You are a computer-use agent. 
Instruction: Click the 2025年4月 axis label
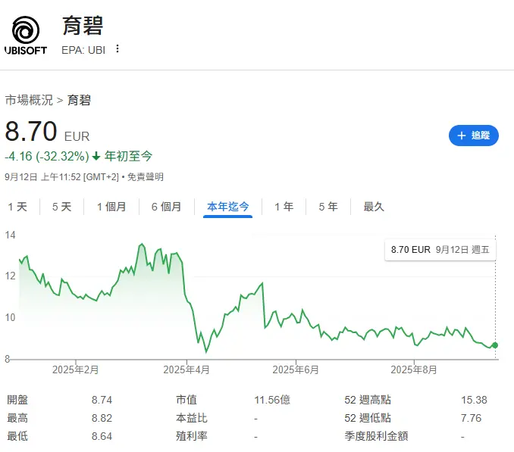coord(186,369)
